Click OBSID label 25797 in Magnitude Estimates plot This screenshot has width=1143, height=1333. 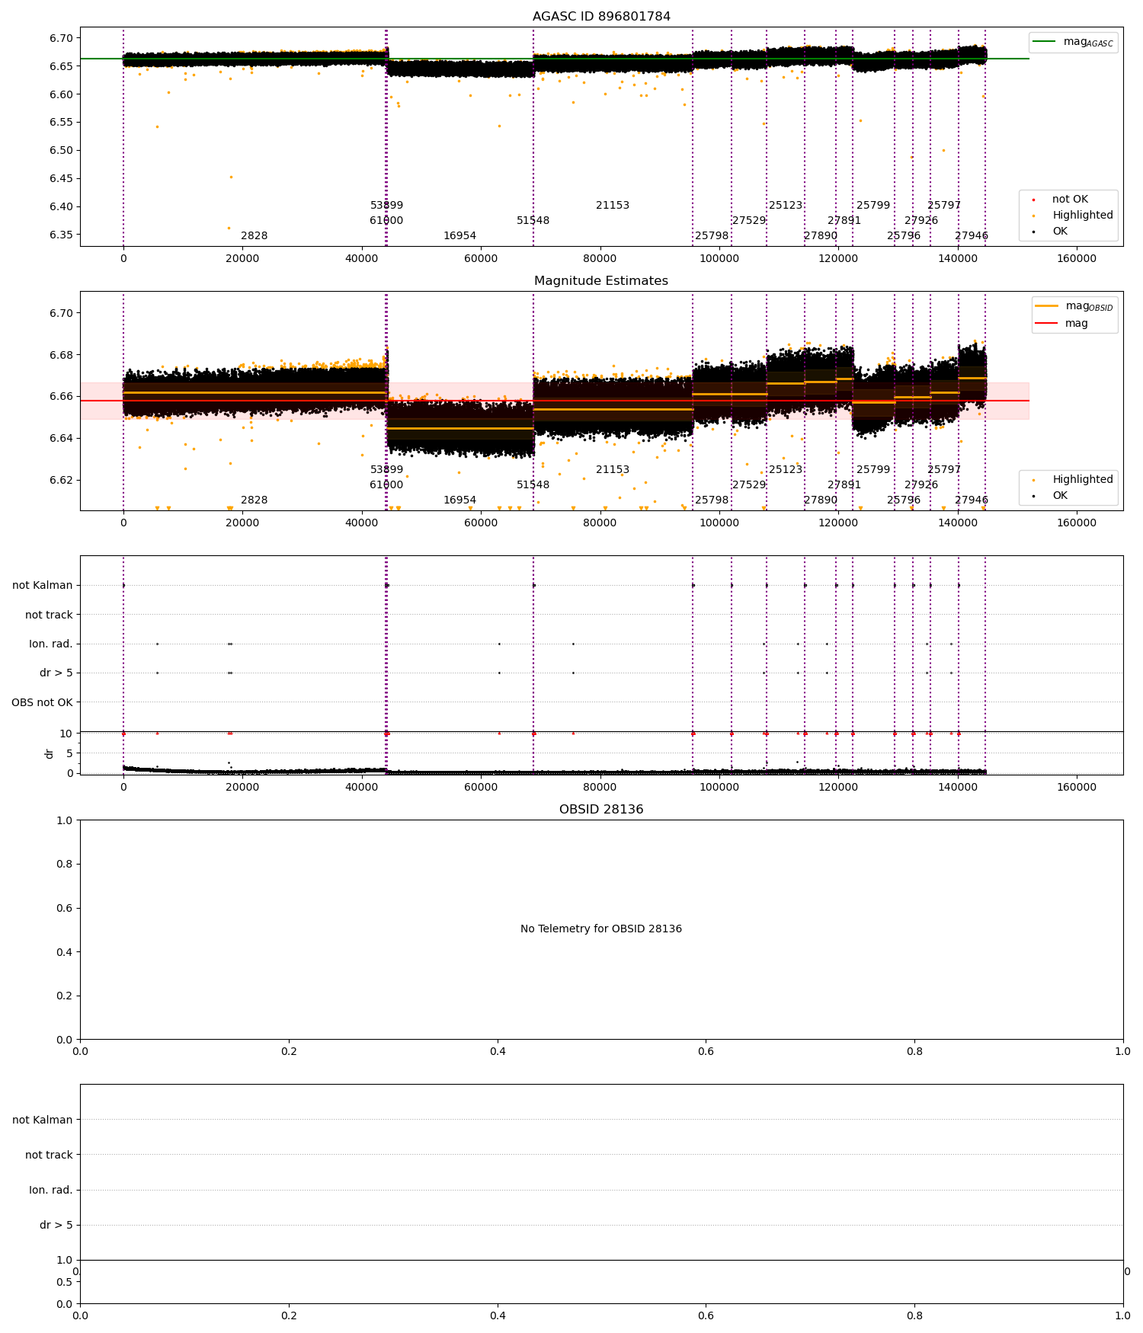tap(944, 470)
